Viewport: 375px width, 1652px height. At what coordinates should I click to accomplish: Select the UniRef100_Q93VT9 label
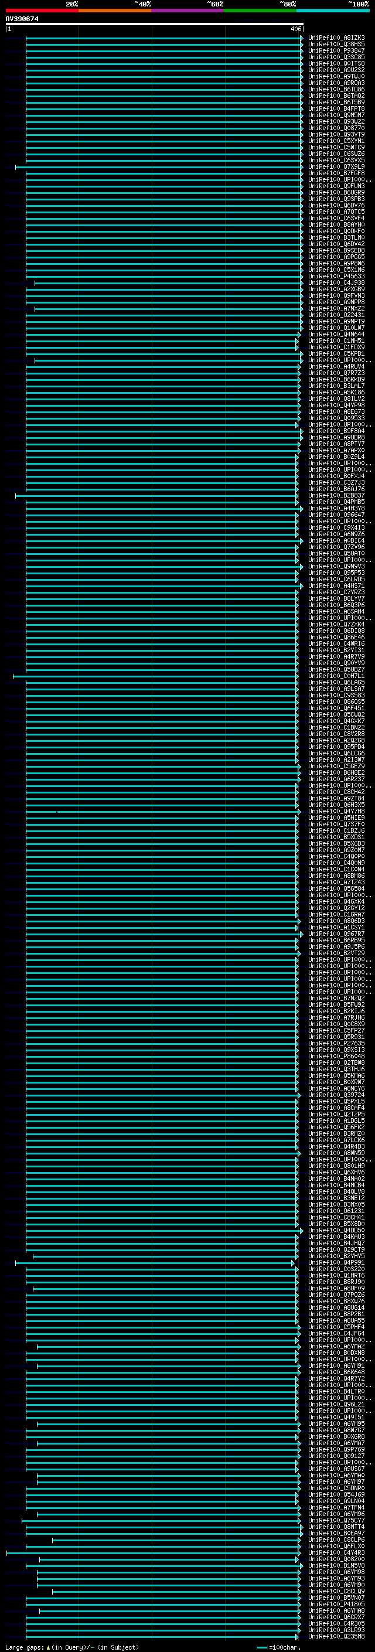point(336,134)
